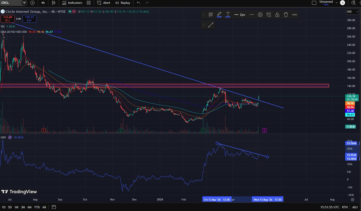This screenshot has width=361, height=211.
Task: Toggle the lock on the selected drawing
Action: (x=277, y=14)
